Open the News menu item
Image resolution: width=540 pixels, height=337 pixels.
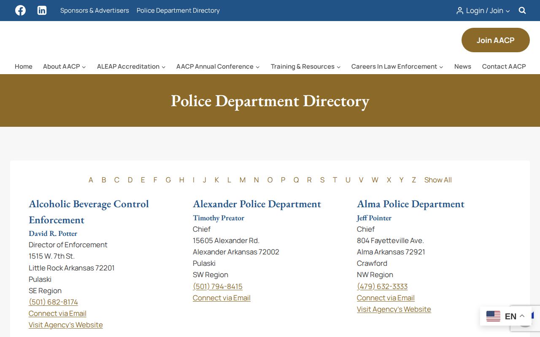pos(463,67)
